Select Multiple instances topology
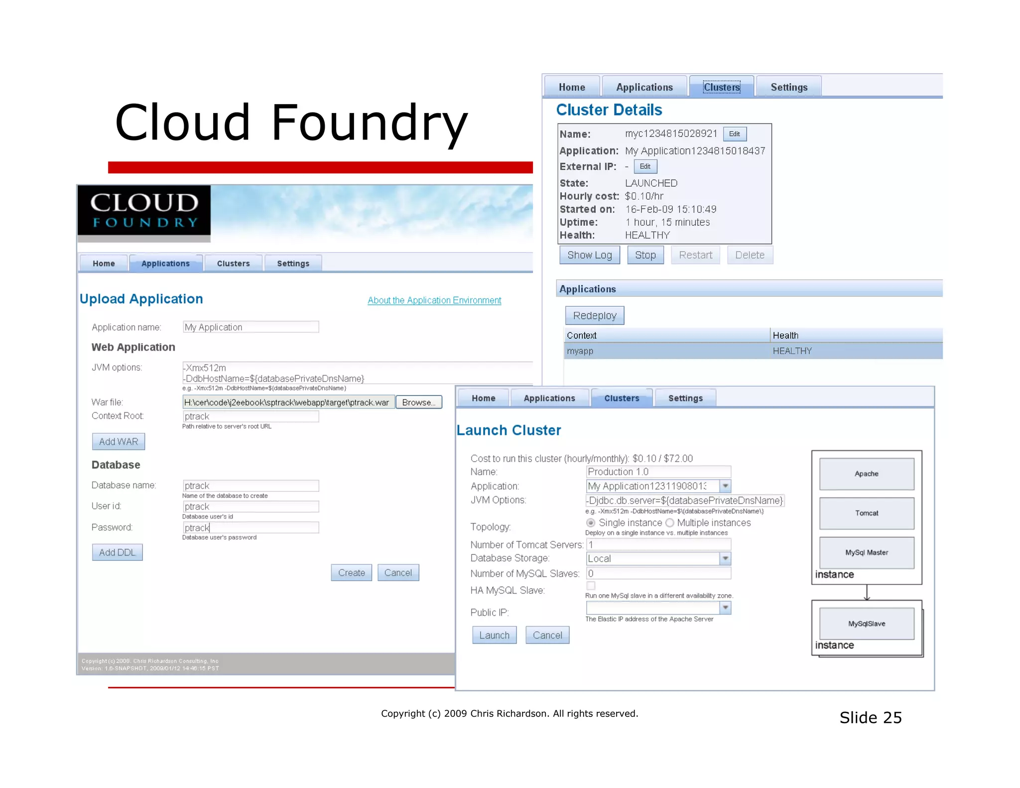Viewport: 1020px width, 788px height. 670,523
